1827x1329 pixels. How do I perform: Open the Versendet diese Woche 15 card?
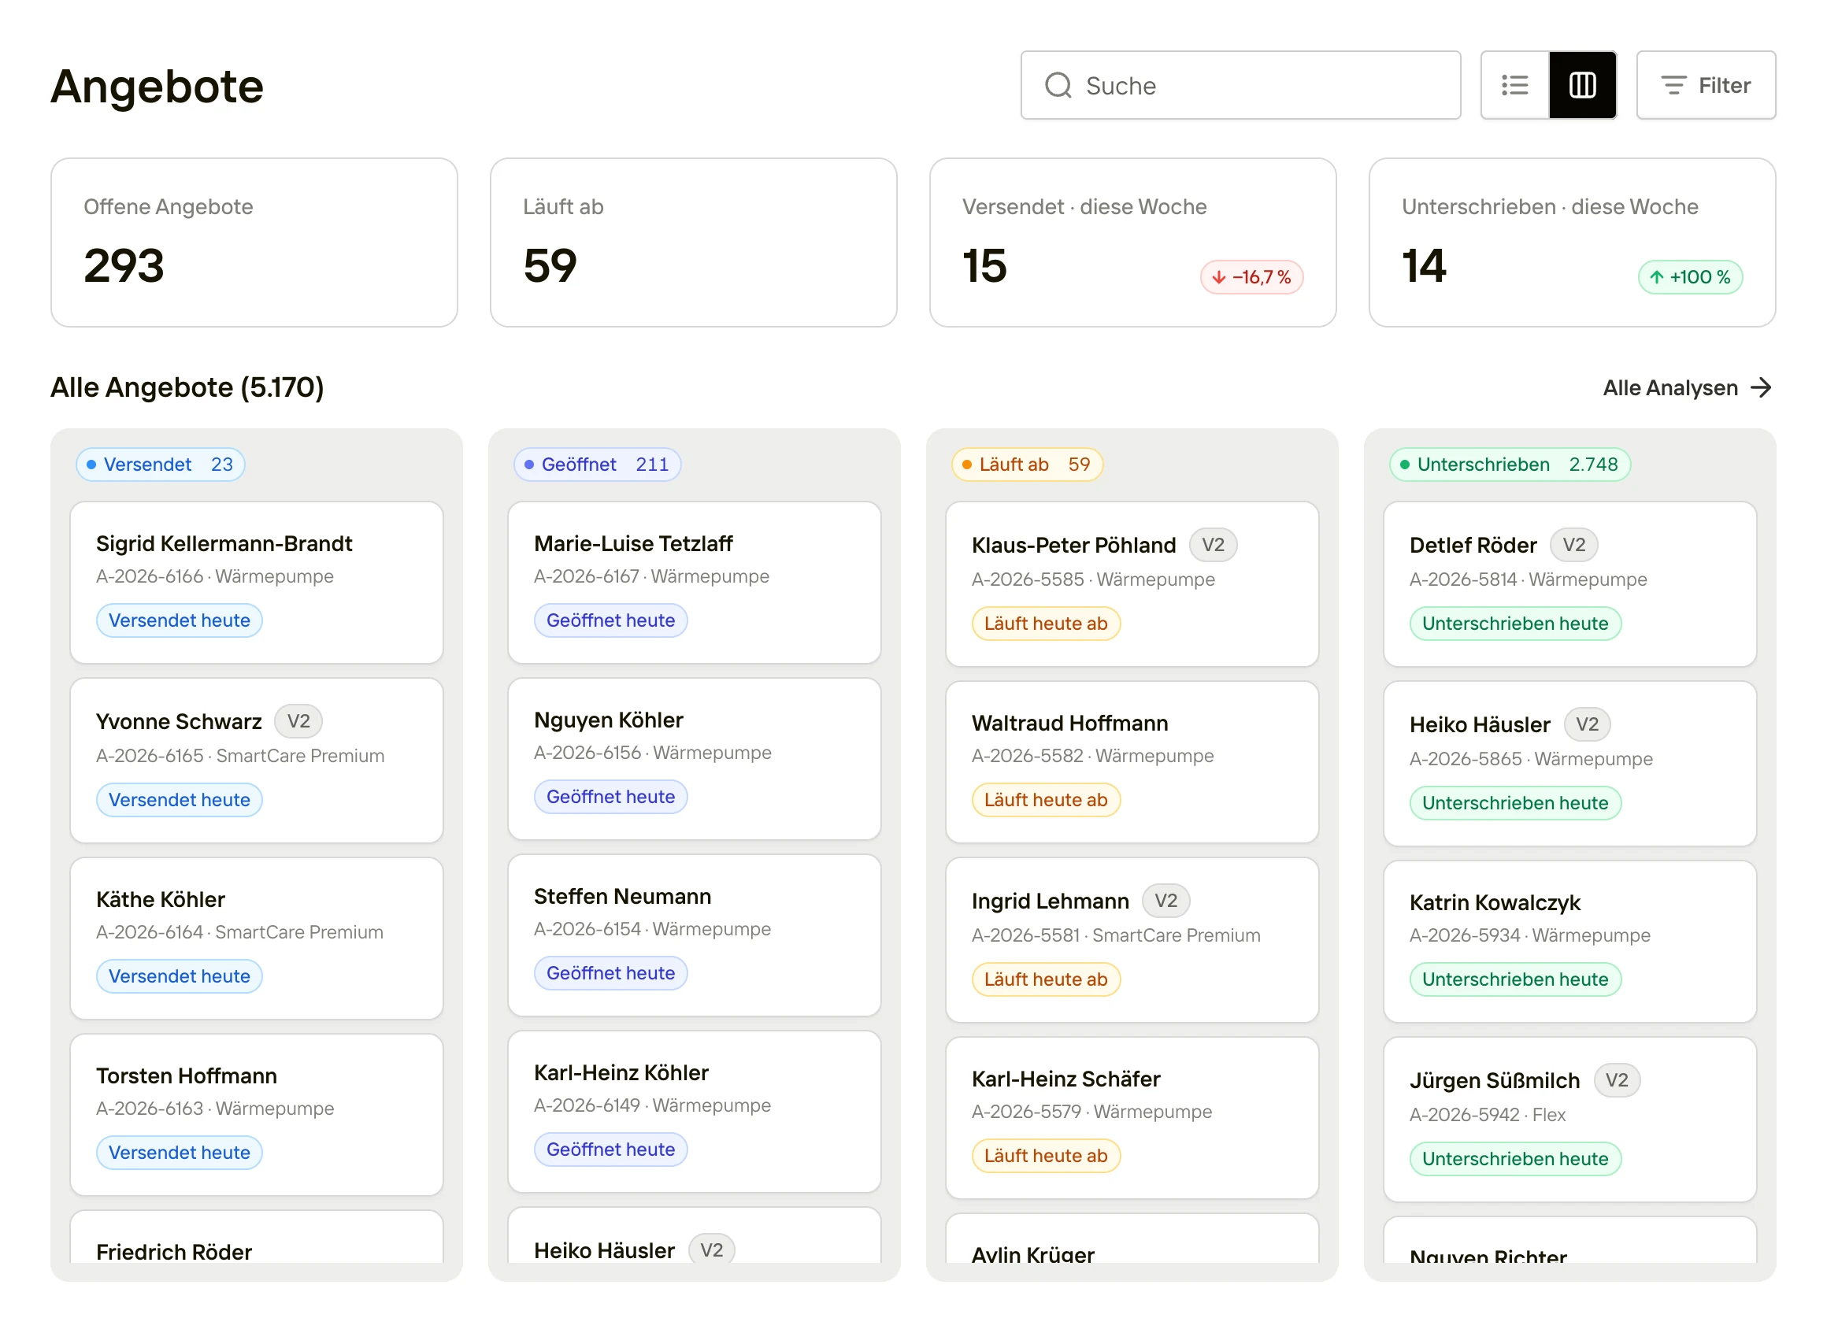click(1132, 242)
